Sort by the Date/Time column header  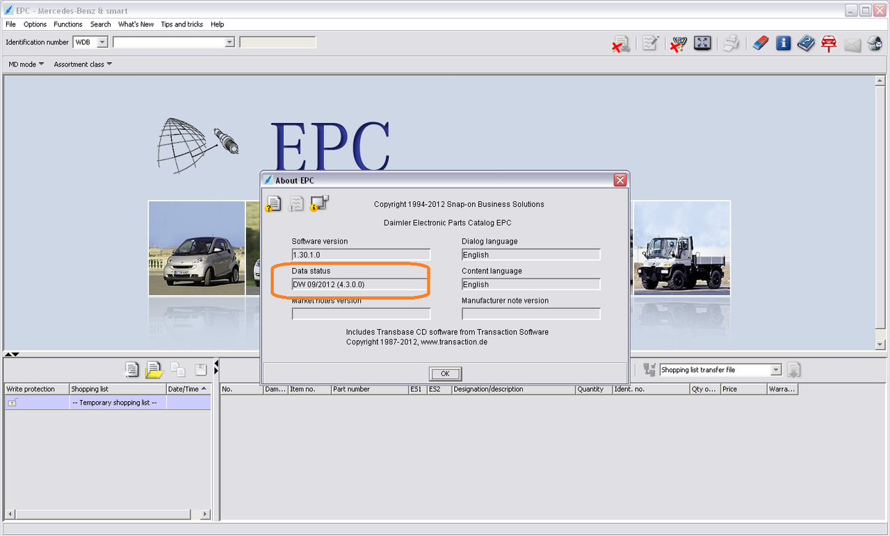[189, 390]
